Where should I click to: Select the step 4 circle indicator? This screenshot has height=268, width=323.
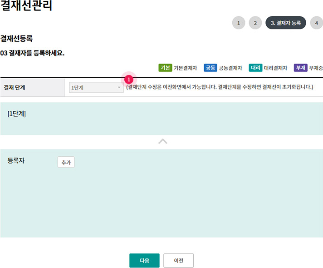[x=317, y=23]
